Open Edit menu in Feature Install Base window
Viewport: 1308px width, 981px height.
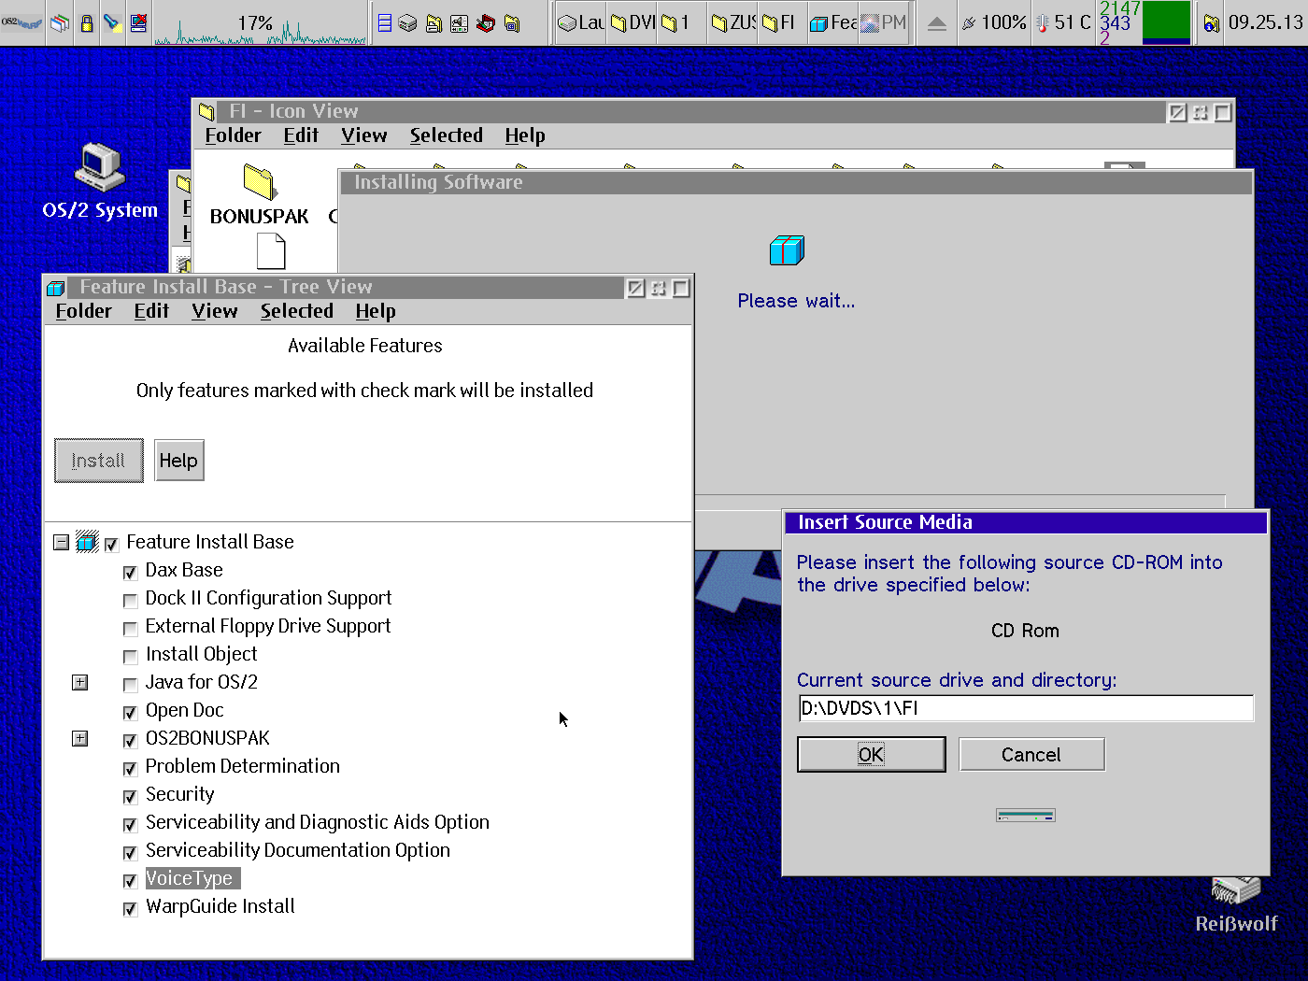[151, 311]
